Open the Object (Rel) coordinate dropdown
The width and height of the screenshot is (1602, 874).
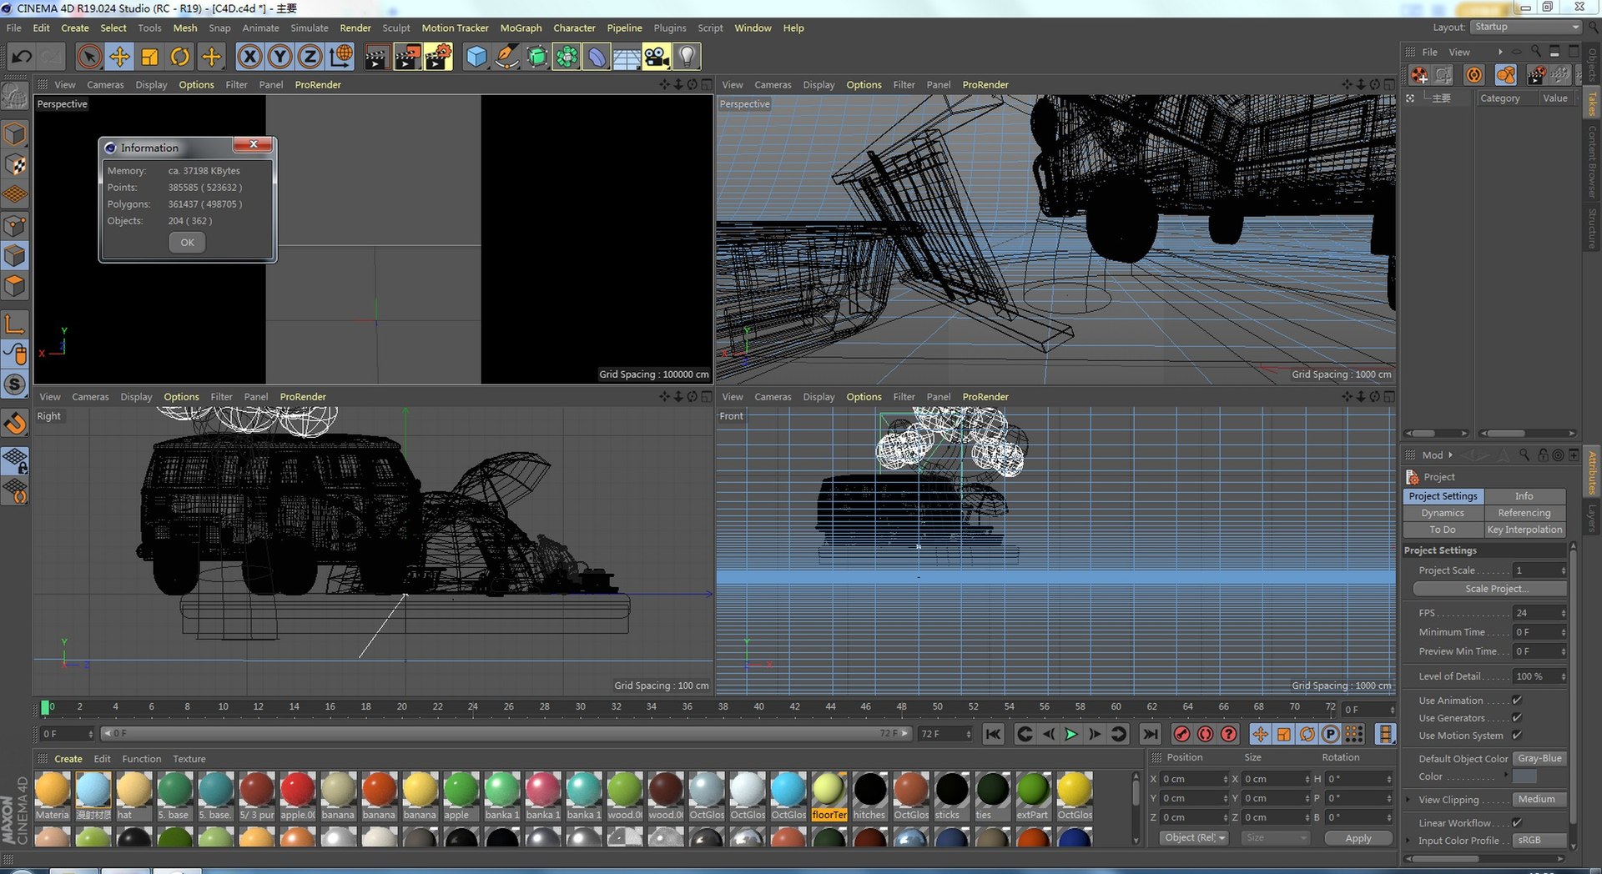pos(1194,837)
